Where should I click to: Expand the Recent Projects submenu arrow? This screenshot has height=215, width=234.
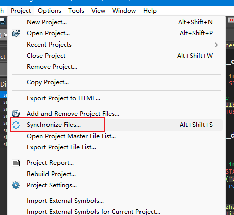[217, 45]
